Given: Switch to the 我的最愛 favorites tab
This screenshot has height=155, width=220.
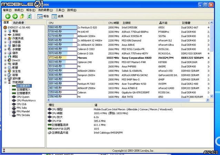Looking at the screenshot, I should click(19, 23).
